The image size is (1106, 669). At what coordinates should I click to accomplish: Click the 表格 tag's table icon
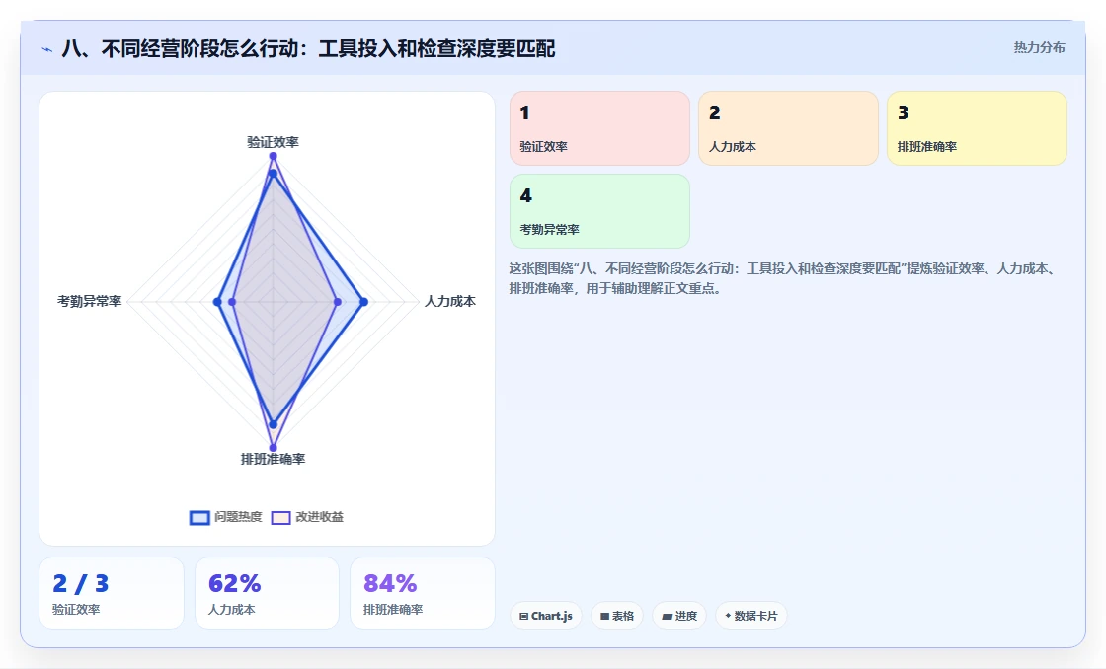[x=604, y=616]
